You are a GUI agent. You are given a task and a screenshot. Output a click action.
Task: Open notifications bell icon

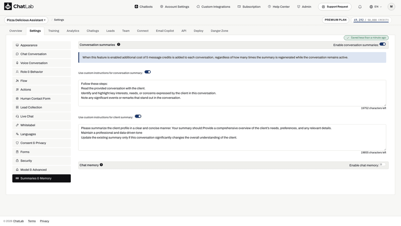click(360, 7)
